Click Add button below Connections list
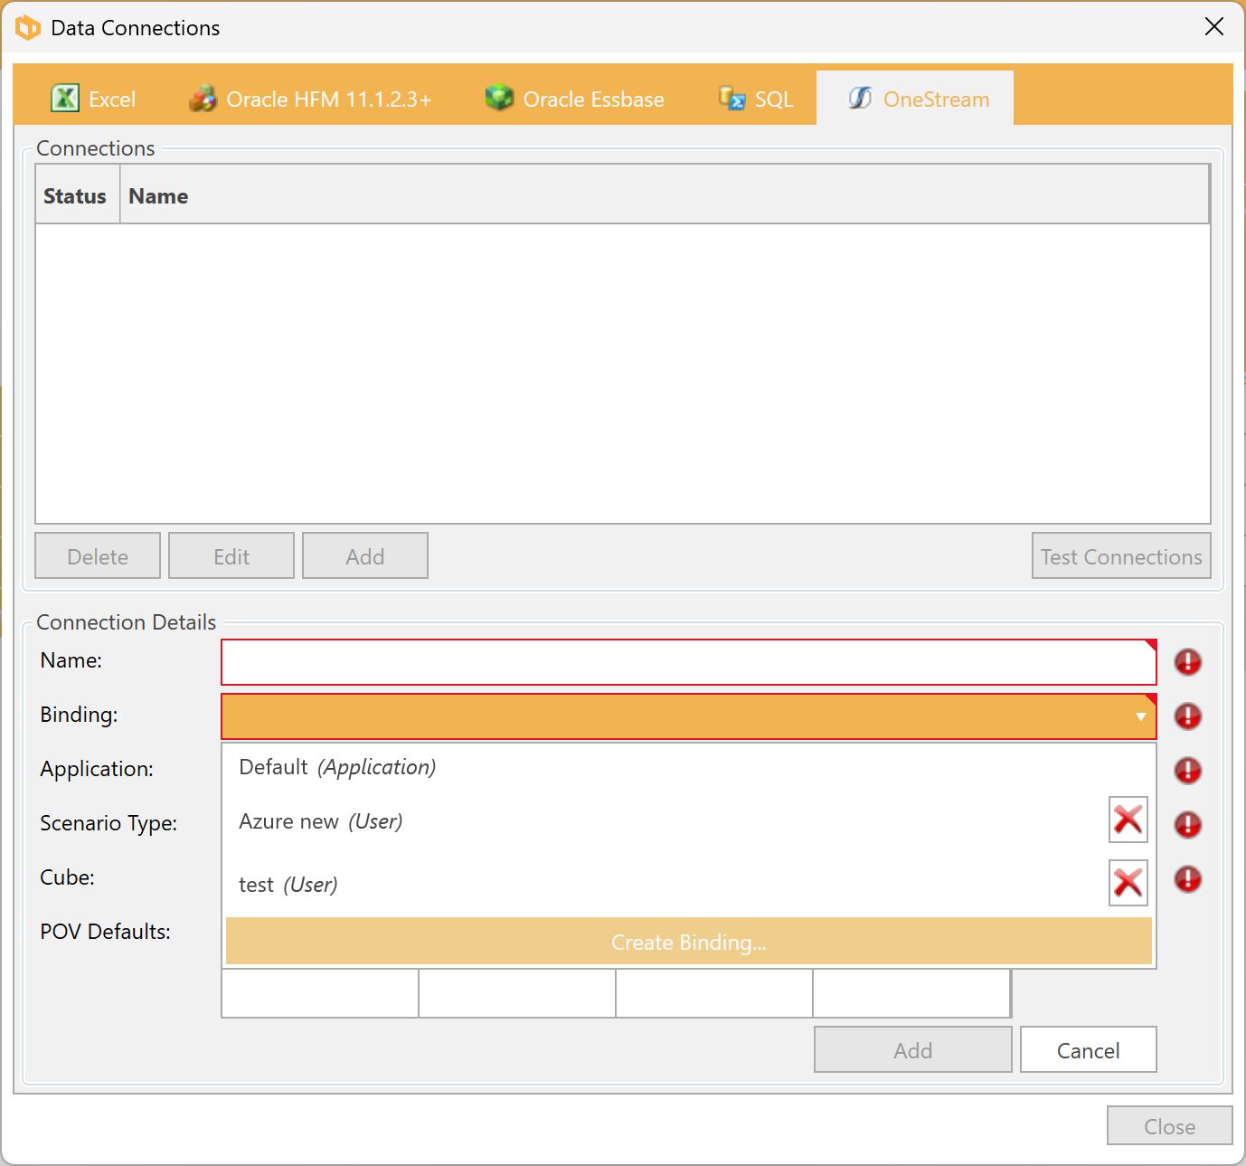 365,555
